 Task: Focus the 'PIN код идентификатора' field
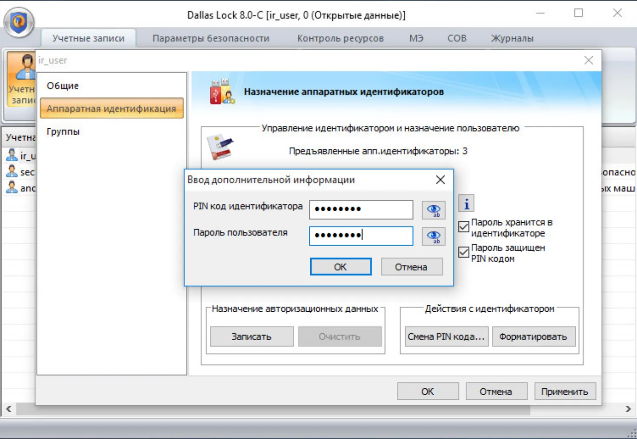pyautogui.click(x=361, y=209)
